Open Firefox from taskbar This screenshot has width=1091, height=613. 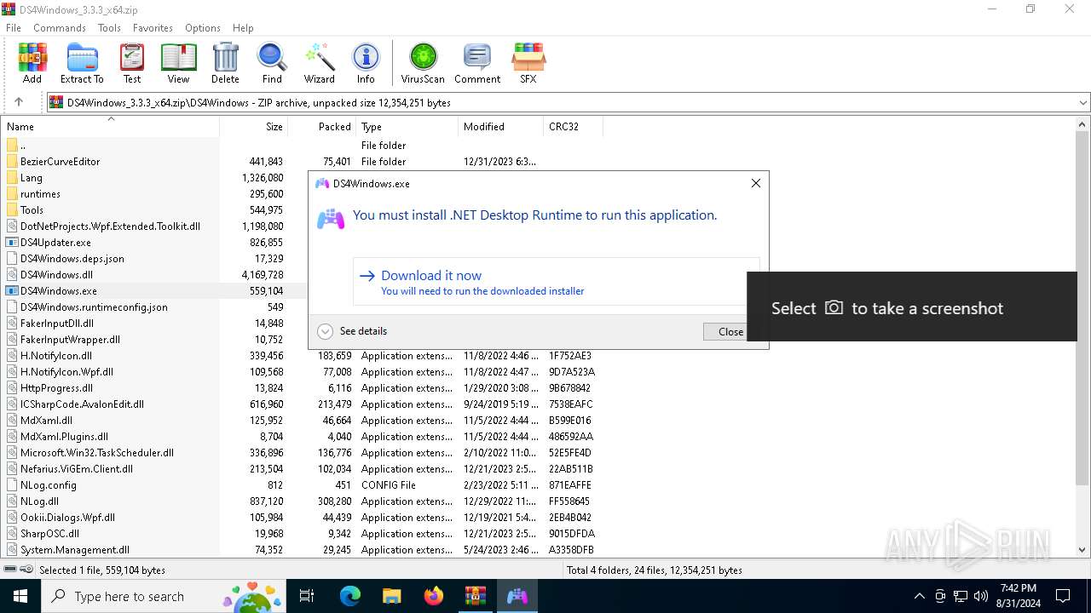click(x=434, y=596)
